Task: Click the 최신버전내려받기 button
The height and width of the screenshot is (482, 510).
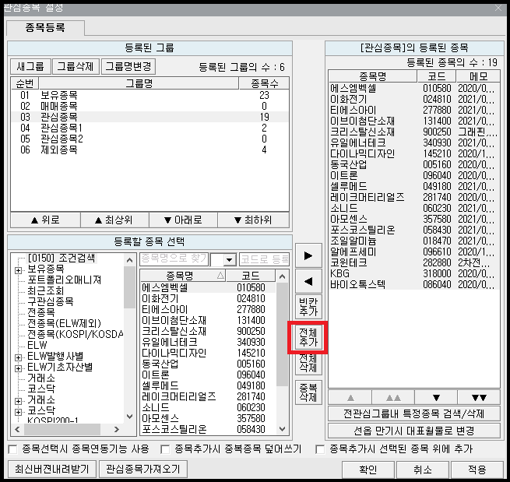Action: pos(52,469)
